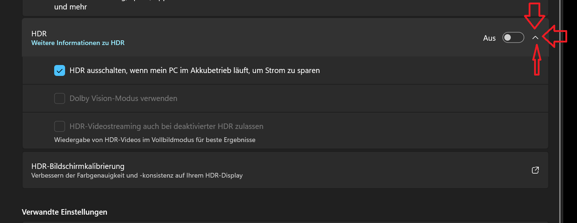Screen dimensions: 577x223
Task: Toggle the HDR switch on
Action: point(513,37)
